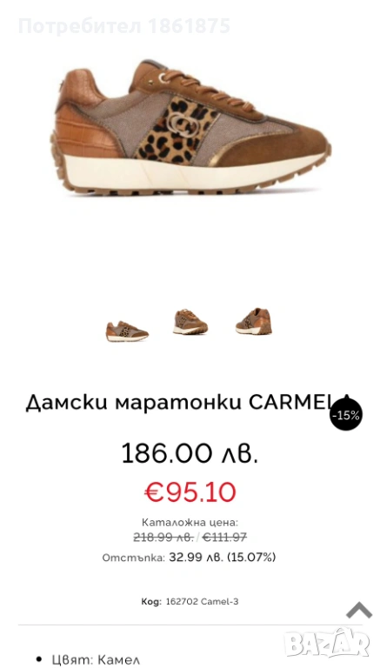Tap the black -15% discount badge
Screen dimensions: 380x668
click(x=346, y=415)
